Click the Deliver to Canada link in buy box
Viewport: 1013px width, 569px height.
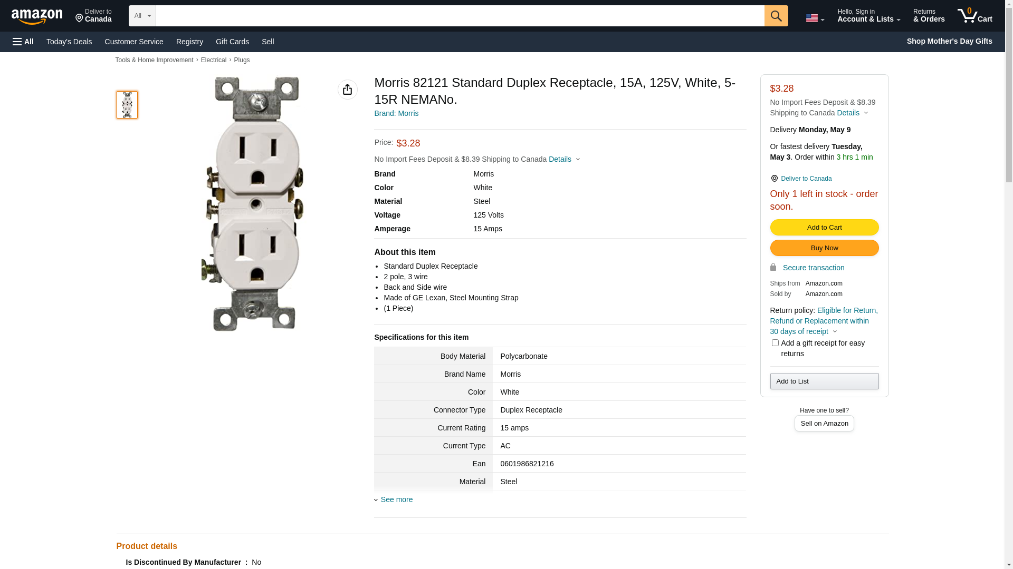coord(806,179)
